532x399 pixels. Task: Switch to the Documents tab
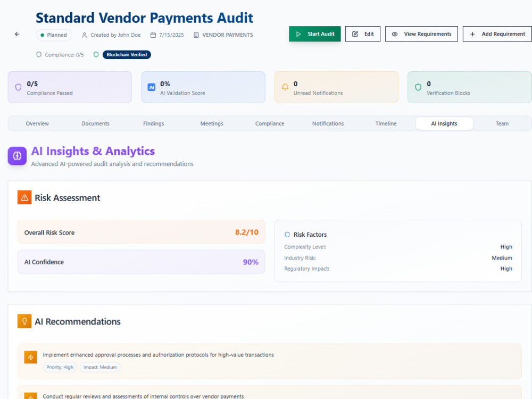pyautogui.click(x=95, y=123)
